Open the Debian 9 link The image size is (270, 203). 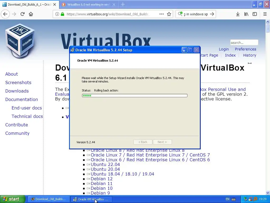[100, 193]
